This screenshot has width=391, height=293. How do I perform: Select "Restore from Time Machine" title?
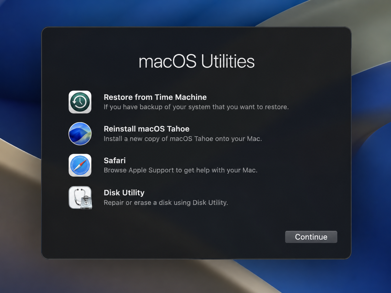[x=155, y=97]
